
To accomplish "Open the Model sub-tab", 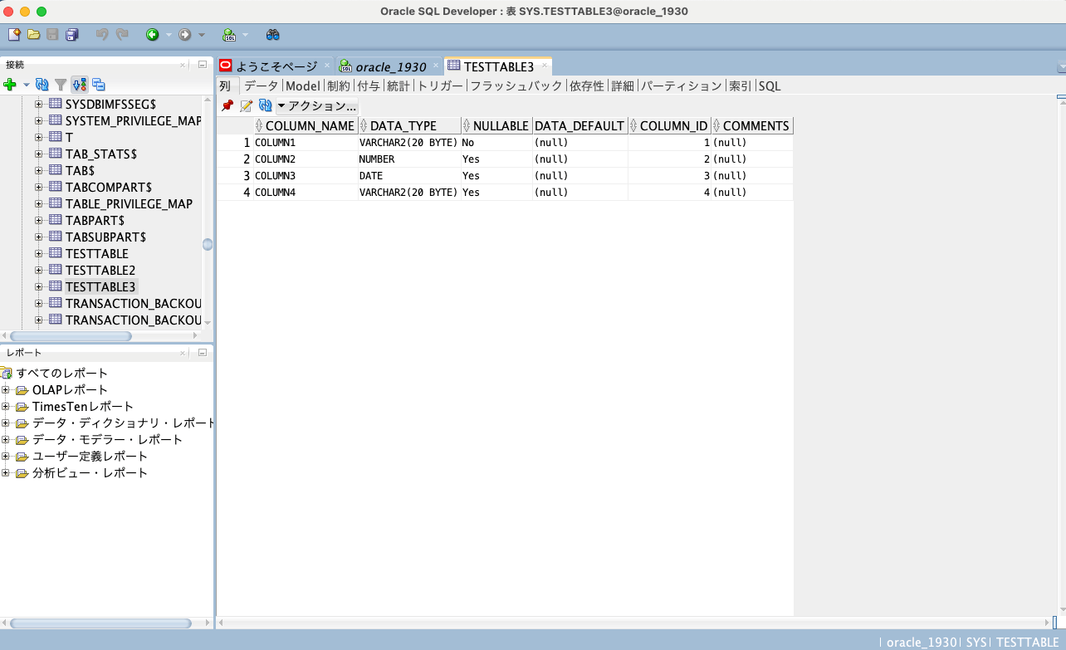I will [x=302, y=86].
